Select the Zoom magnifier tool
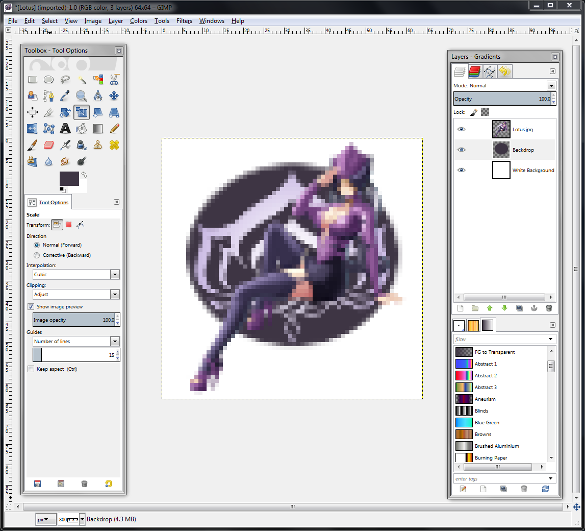The width and height of the screenshot is (585, 531). pos(82,96)
